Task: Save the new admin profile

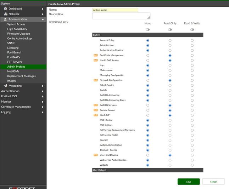Action: [189, 182]
